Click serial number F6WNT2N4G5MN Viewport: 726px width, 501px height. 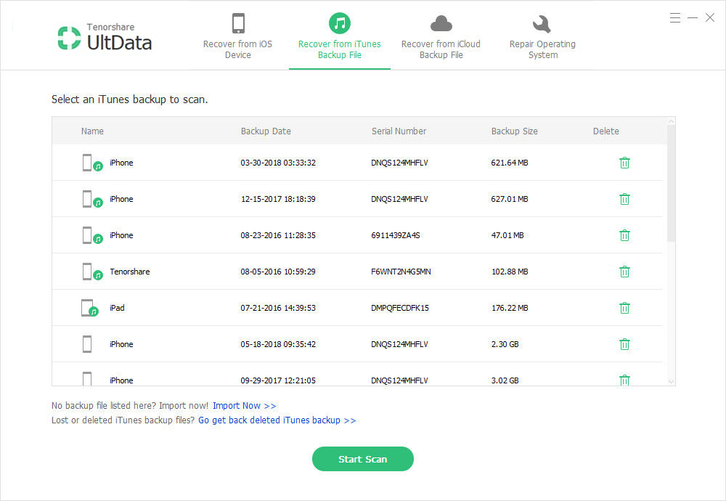401,272
